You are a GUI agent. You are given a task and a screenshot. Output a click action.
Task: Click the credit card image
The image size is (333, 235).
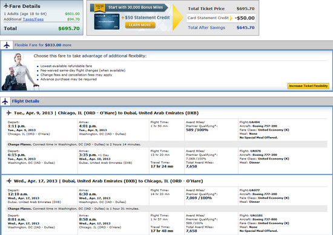point(107,22)
